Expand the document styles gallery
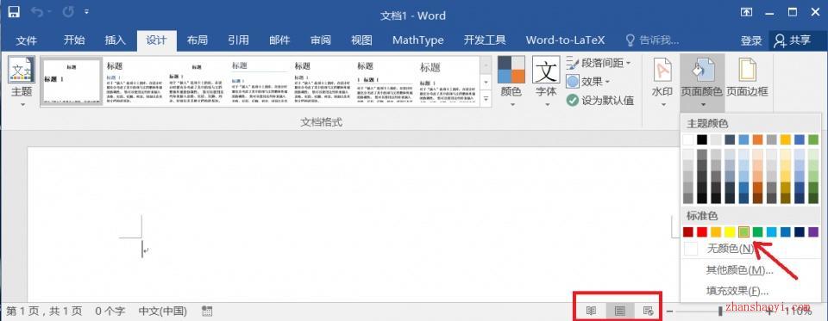Viewport: 828px width, 321px height. (x=486, y=97)
